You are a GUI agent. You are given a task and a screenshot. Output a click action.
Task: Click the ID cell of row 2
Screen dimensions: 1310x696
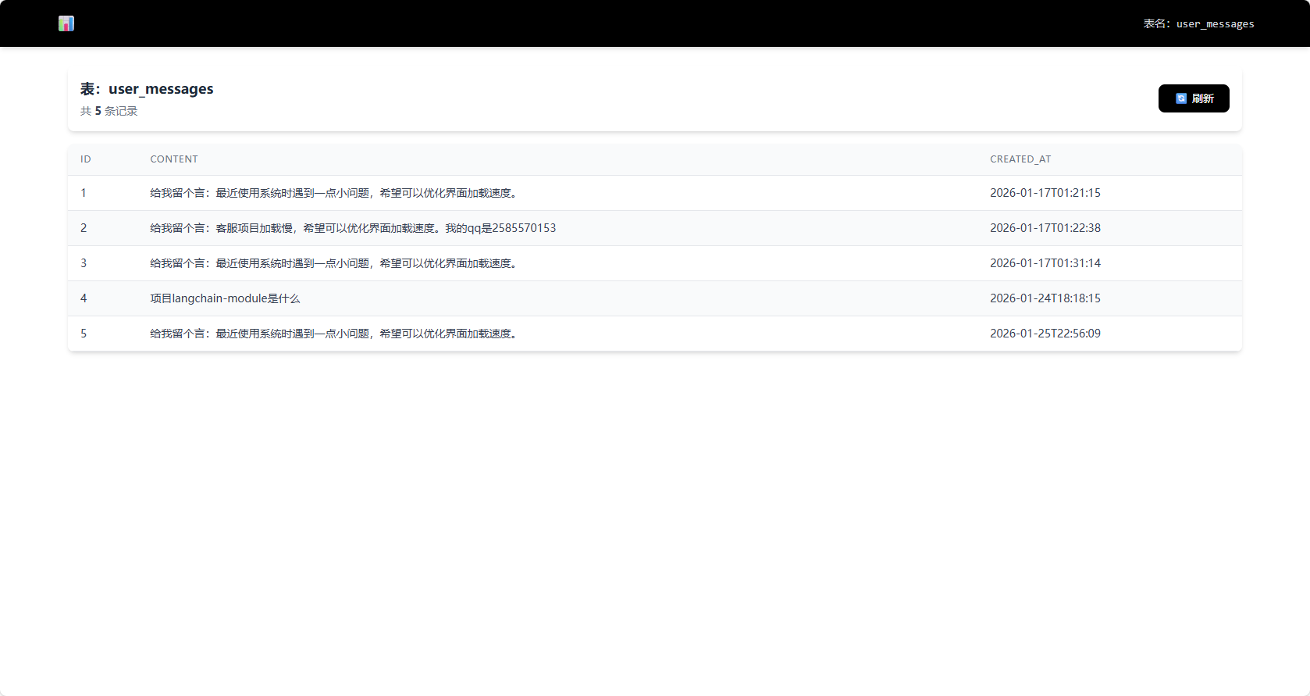click(84, 228)
